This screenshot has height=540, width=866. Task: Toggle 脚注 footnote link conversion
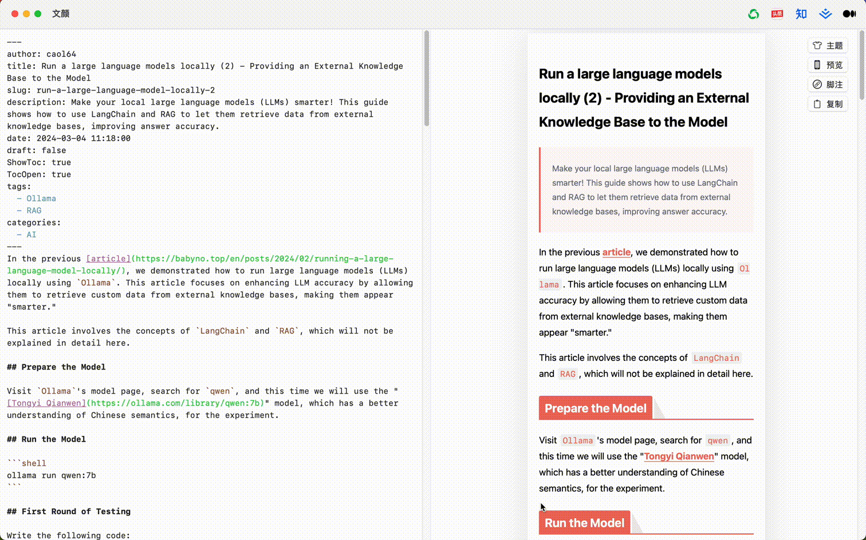[828, 85]
